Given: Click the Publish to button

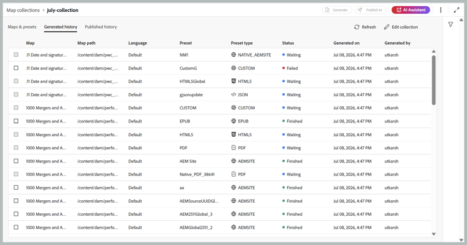Looking at the screenshot, I should coord(370,10).
